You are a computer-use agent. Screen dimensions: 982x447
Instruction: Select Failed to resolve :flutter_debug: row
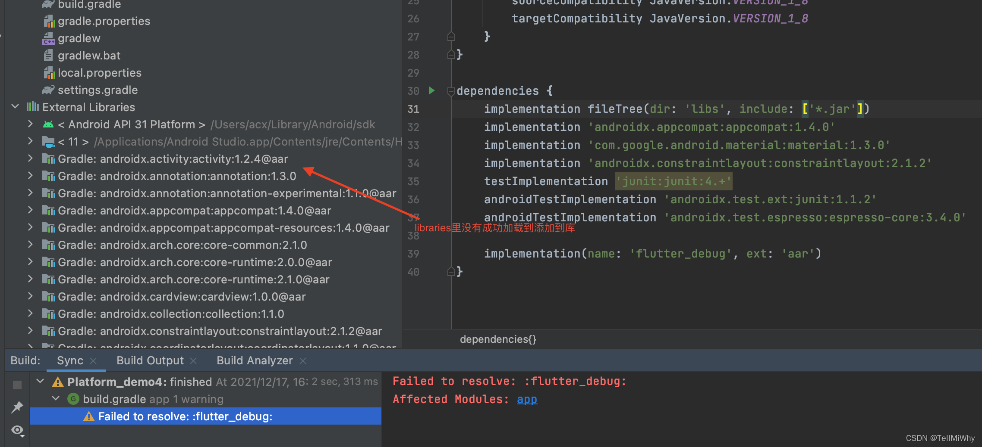click(206, 416)
